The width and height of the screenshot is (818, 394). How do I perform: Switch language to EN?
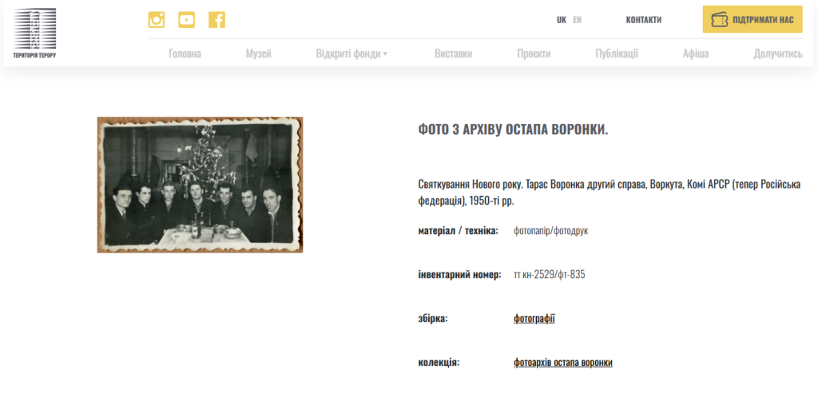(578, 20)
